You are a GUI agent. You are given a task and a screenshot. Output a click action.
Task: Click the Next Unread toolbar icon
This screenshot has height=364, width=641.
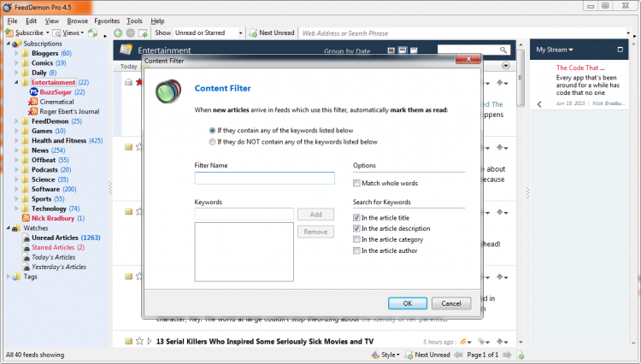254,33
